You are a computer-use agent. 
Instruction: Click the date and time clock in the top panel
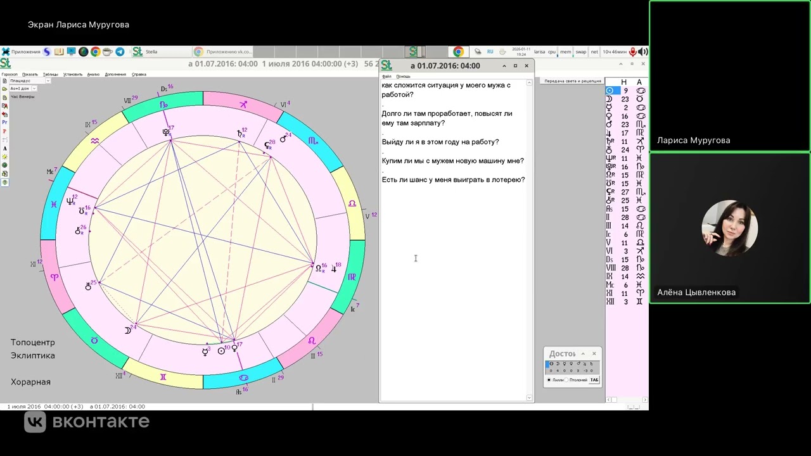click(x=521, y=52)
